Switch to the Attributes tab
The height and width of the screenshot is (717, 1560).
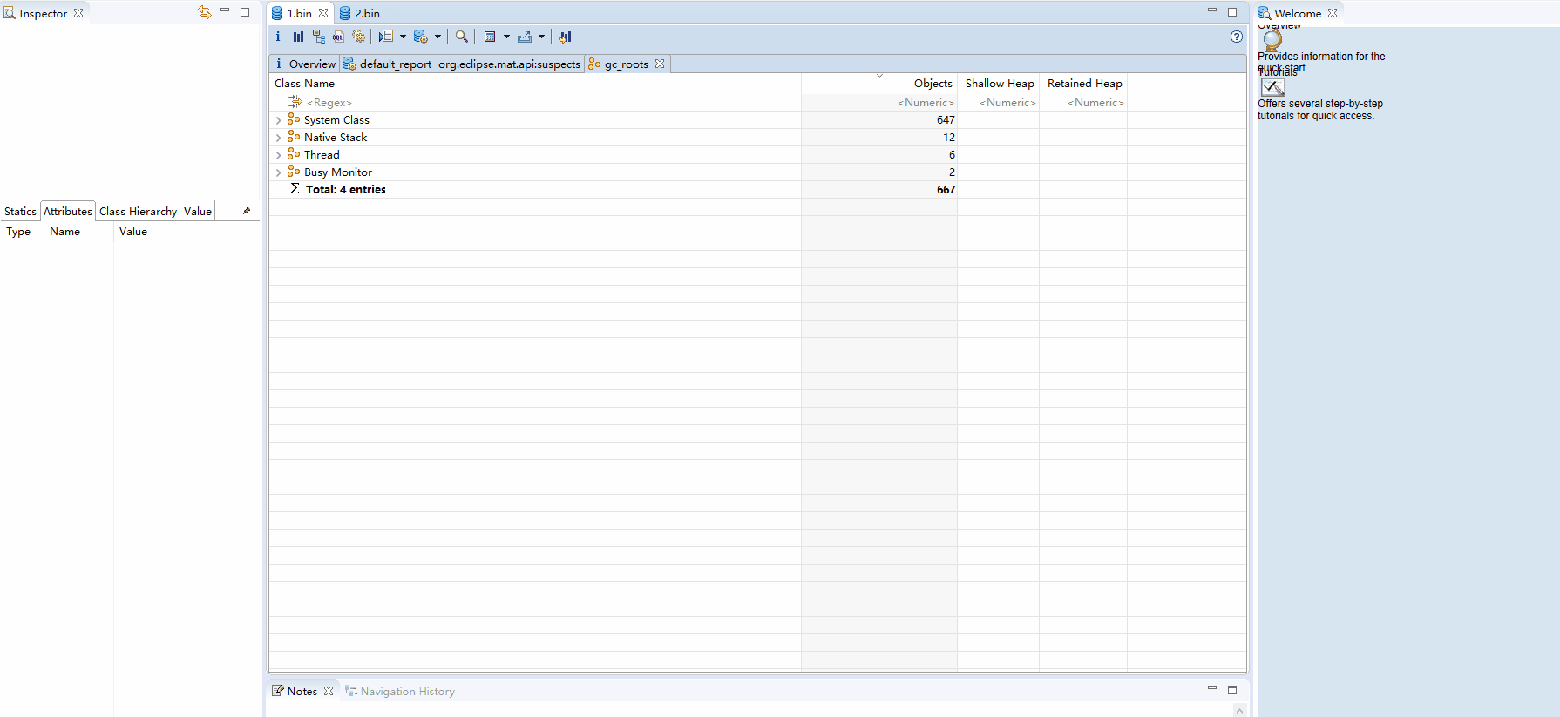click(68, 211)
